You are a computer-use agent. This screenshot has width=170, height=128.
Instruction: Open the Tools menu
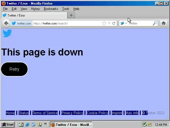(x=66, y=9)
